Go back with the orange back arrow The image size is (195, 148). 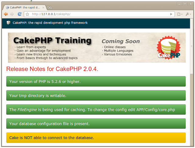pyautogui.click(x=6, y=14)
